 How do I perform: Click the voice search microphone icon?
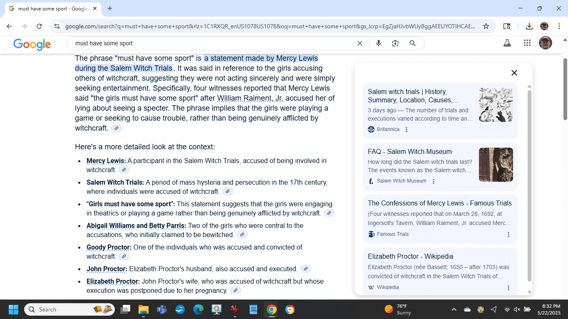pyautogui.click(x=379, y=43)
